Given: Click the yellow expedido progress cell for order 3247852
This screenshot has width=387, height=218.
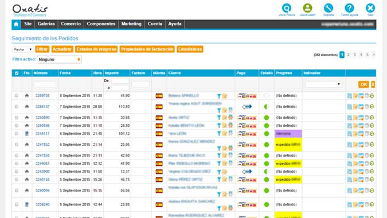Looking at the screenshot, I should pos(288,145).
